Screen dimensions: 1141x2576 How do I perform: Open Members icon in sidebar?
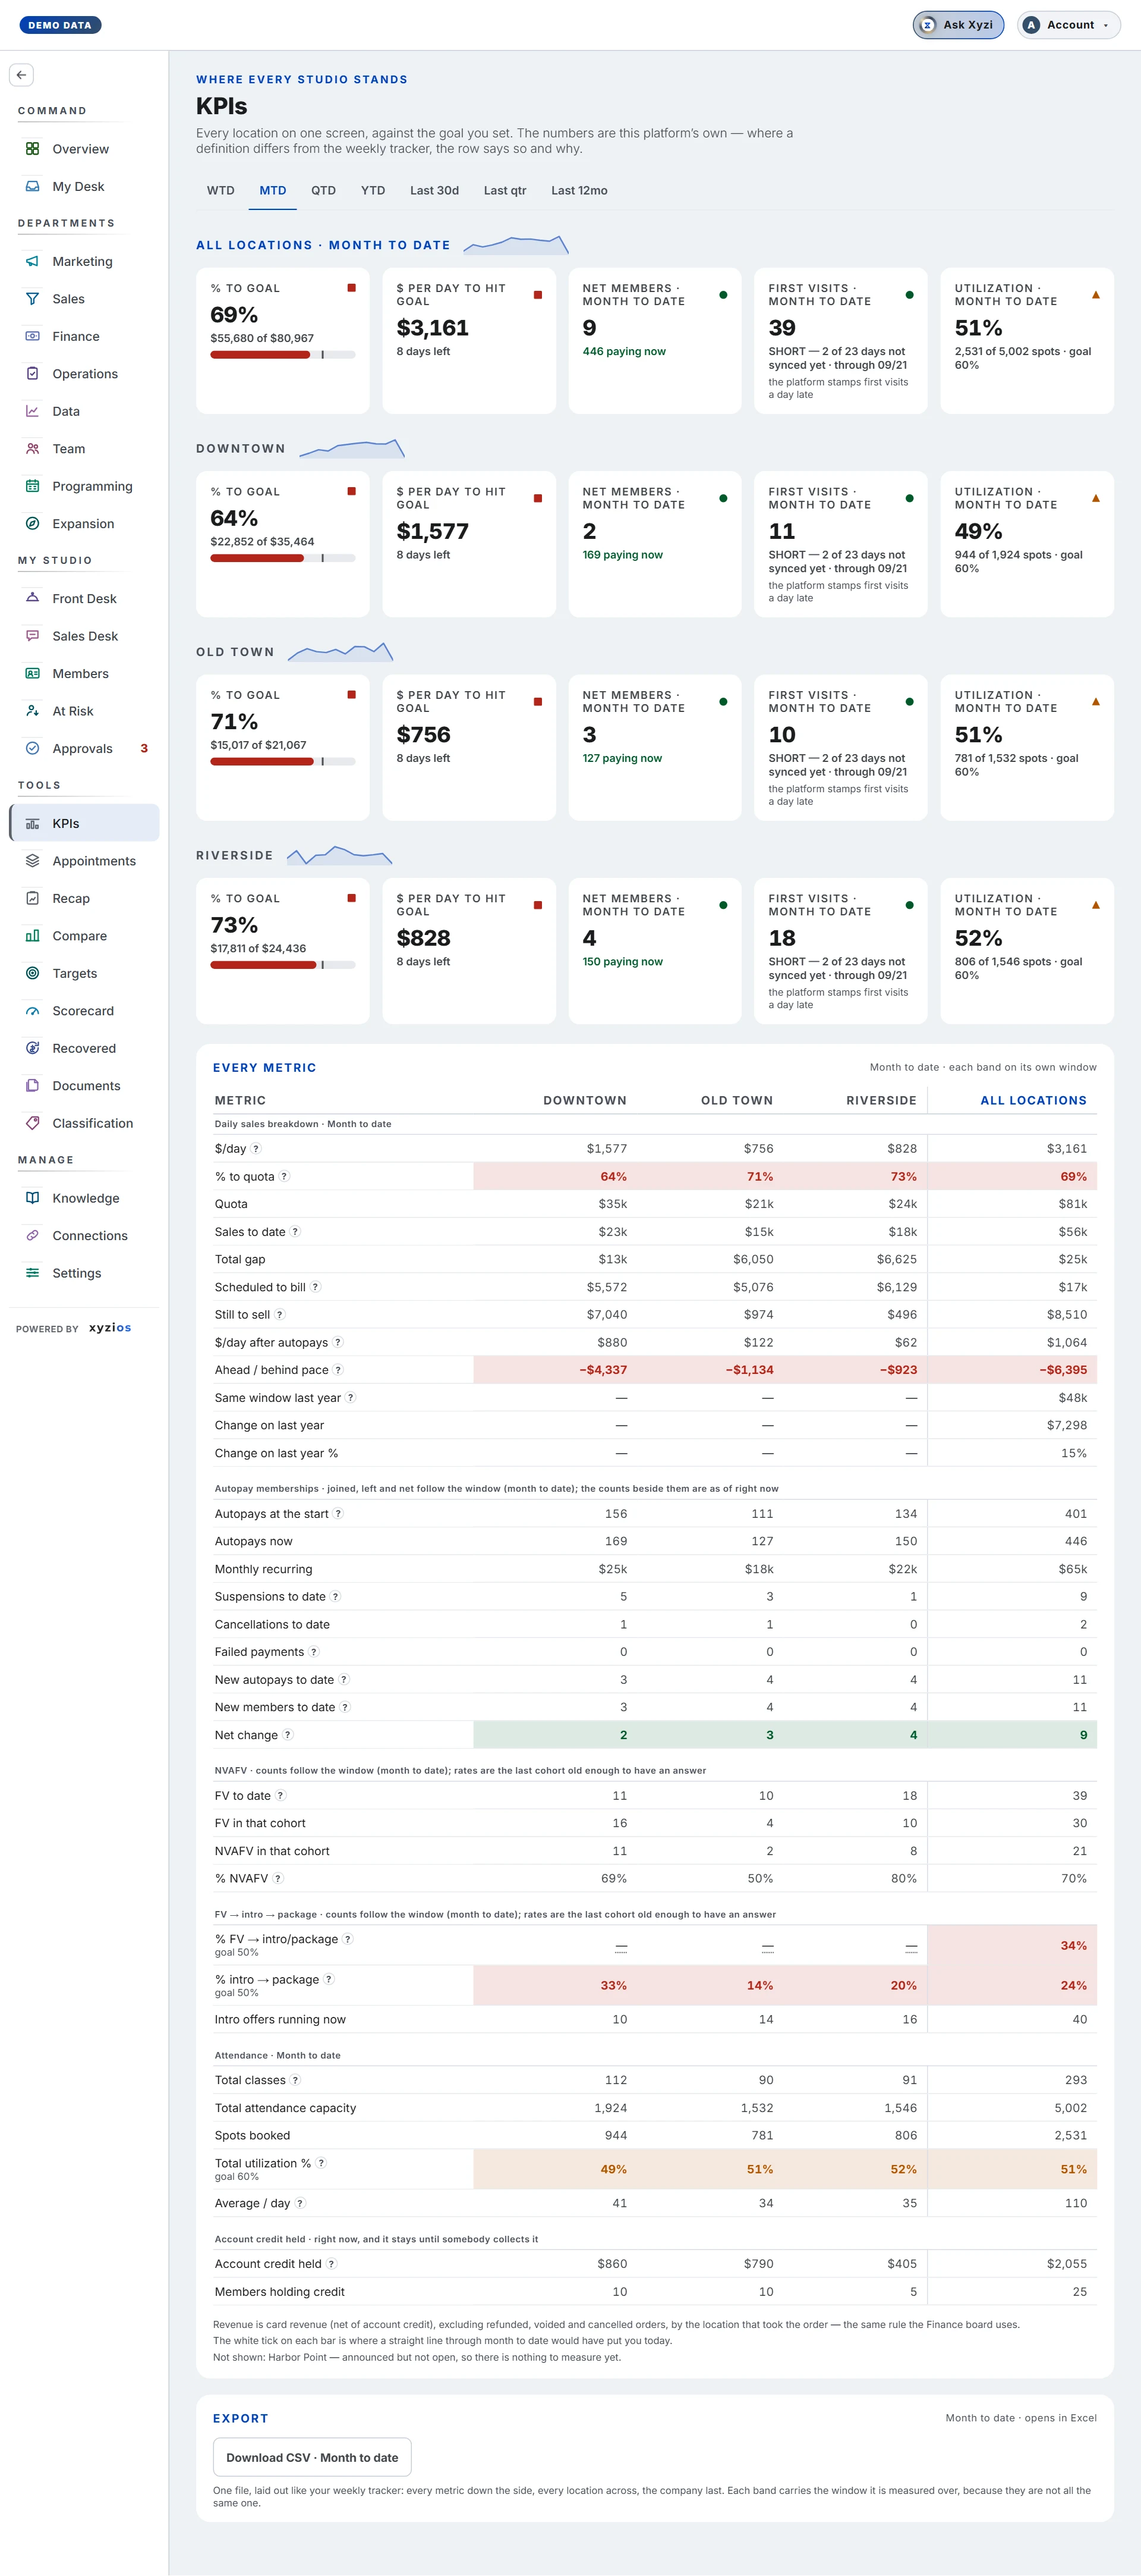(32, 673)
